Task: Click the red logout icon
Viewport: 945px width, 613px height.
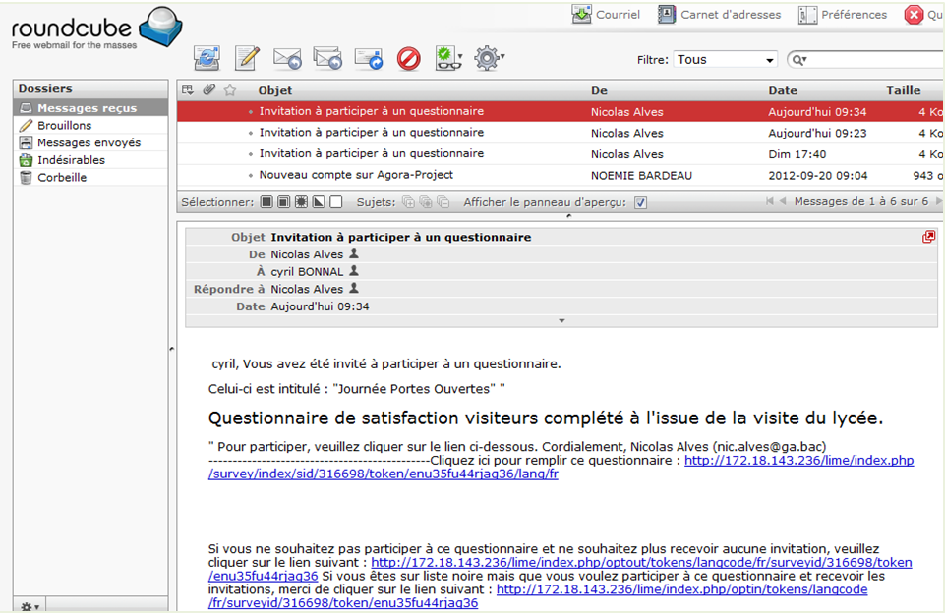Action: click(914, 15)
